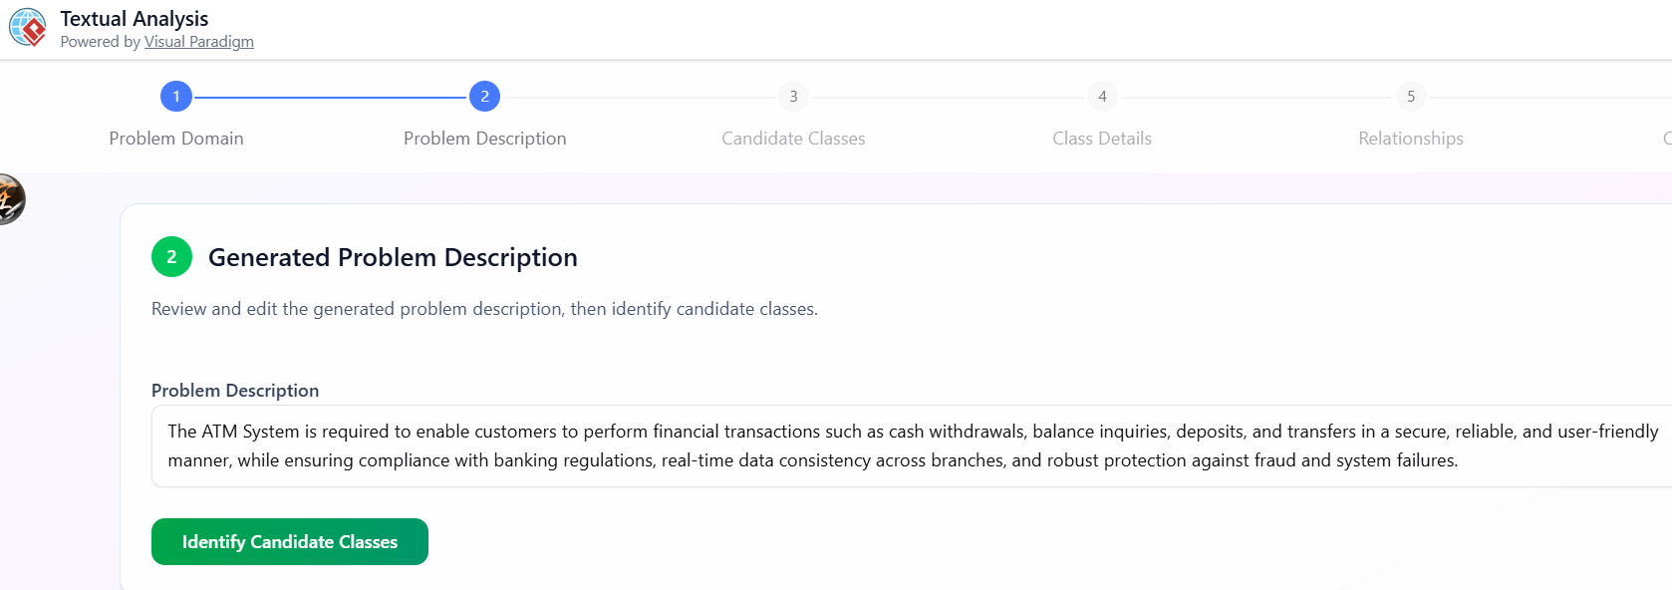Viewport: 1672px width, 590px height.
Task: Click the blue progress line between steps
Action: [x=331, y=98]
